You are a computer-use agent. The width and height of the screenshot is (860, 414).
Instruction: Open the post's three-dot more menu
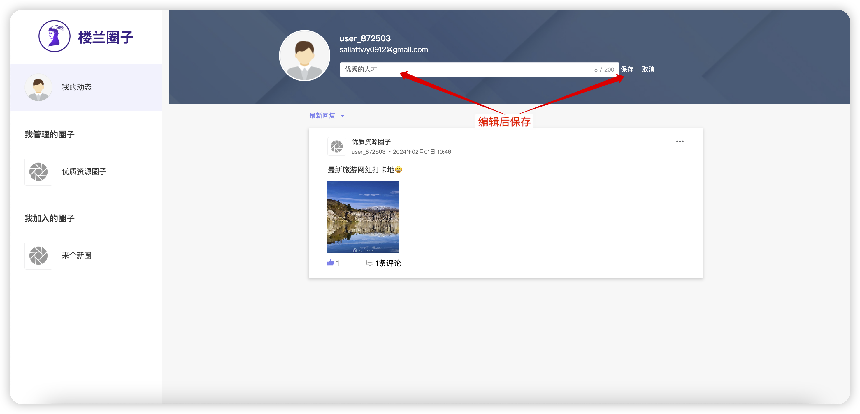click(680, 142)
